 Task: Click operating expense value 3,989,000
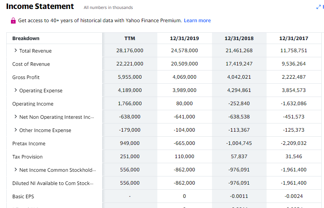pyautogui.click(x=184, y=90)
